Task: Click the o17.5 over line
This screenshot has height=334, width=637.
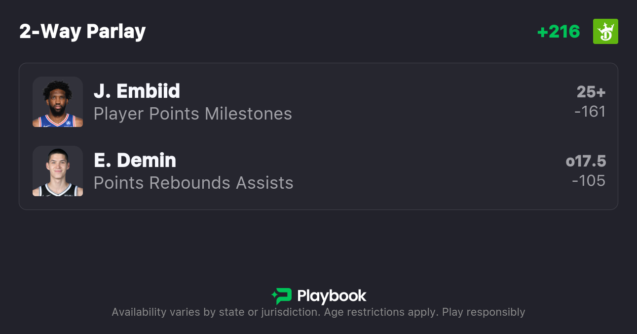Action: [586, 161]
